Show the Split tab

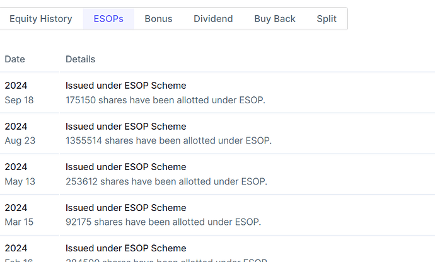(x=327, y=19)
